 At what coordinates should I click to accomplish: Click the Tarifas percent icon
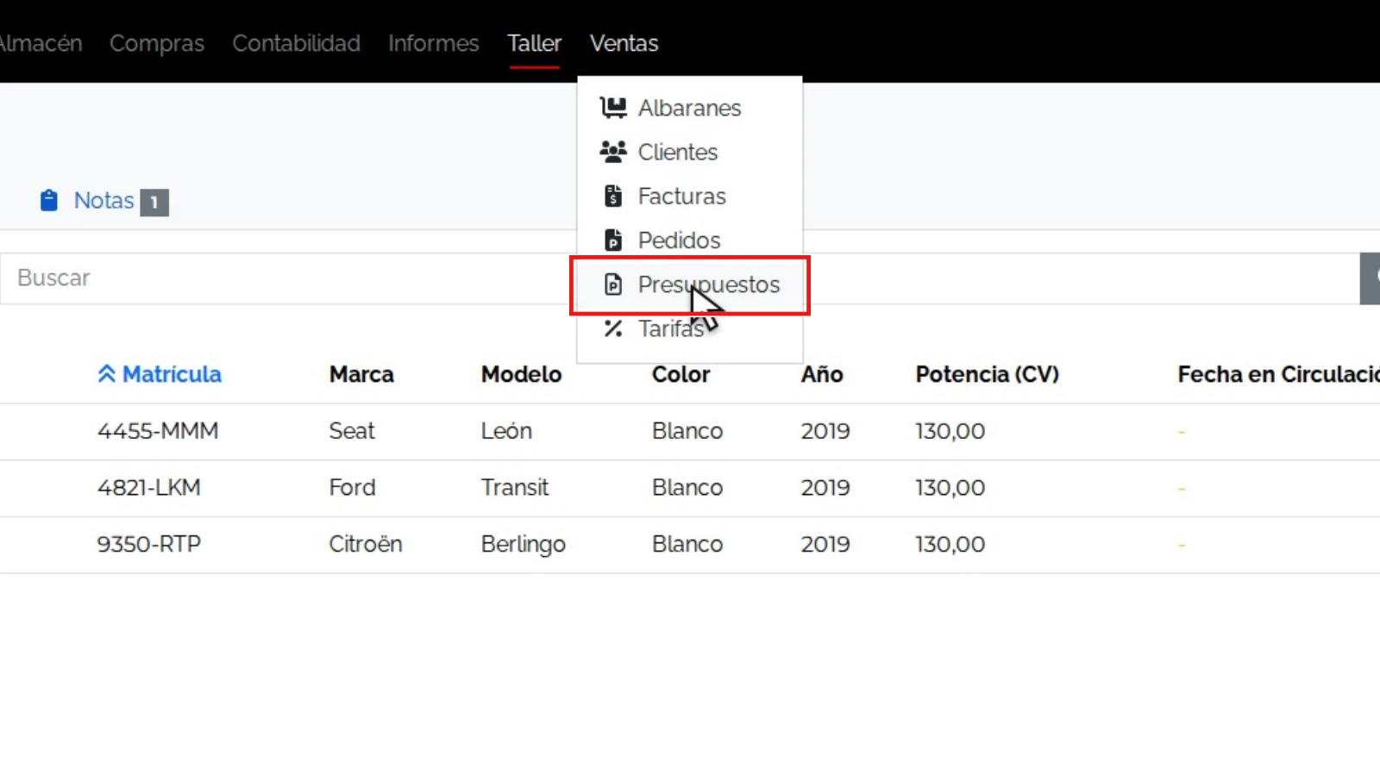613,329
